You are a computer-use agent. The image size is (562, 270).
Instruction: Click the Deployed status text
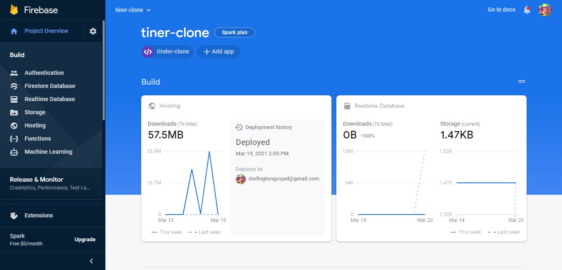click(x=253, y=143)
